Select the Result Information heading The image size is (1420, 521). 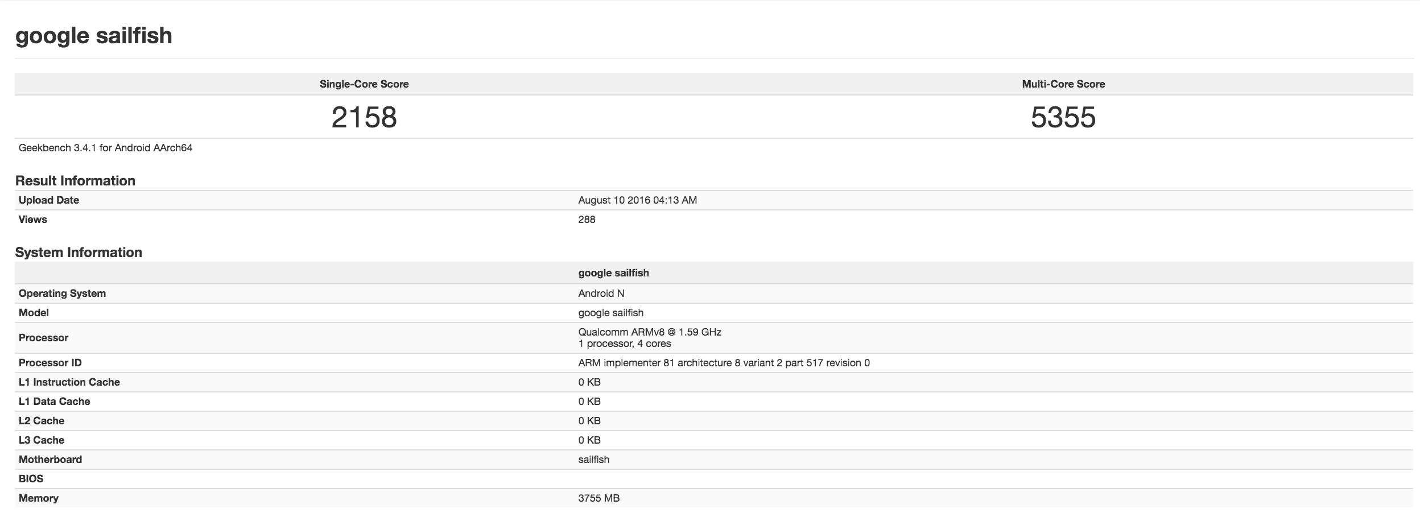pyautogui.click(x=75, y=181)
